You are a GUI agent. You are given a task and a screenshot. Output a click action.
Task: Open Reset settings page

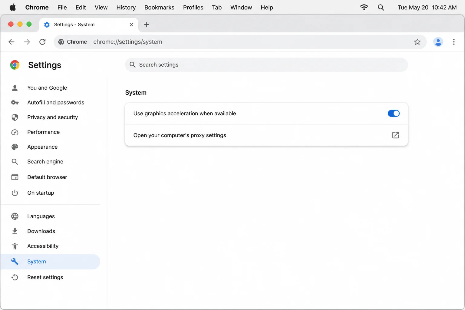(x=50, y=277)
